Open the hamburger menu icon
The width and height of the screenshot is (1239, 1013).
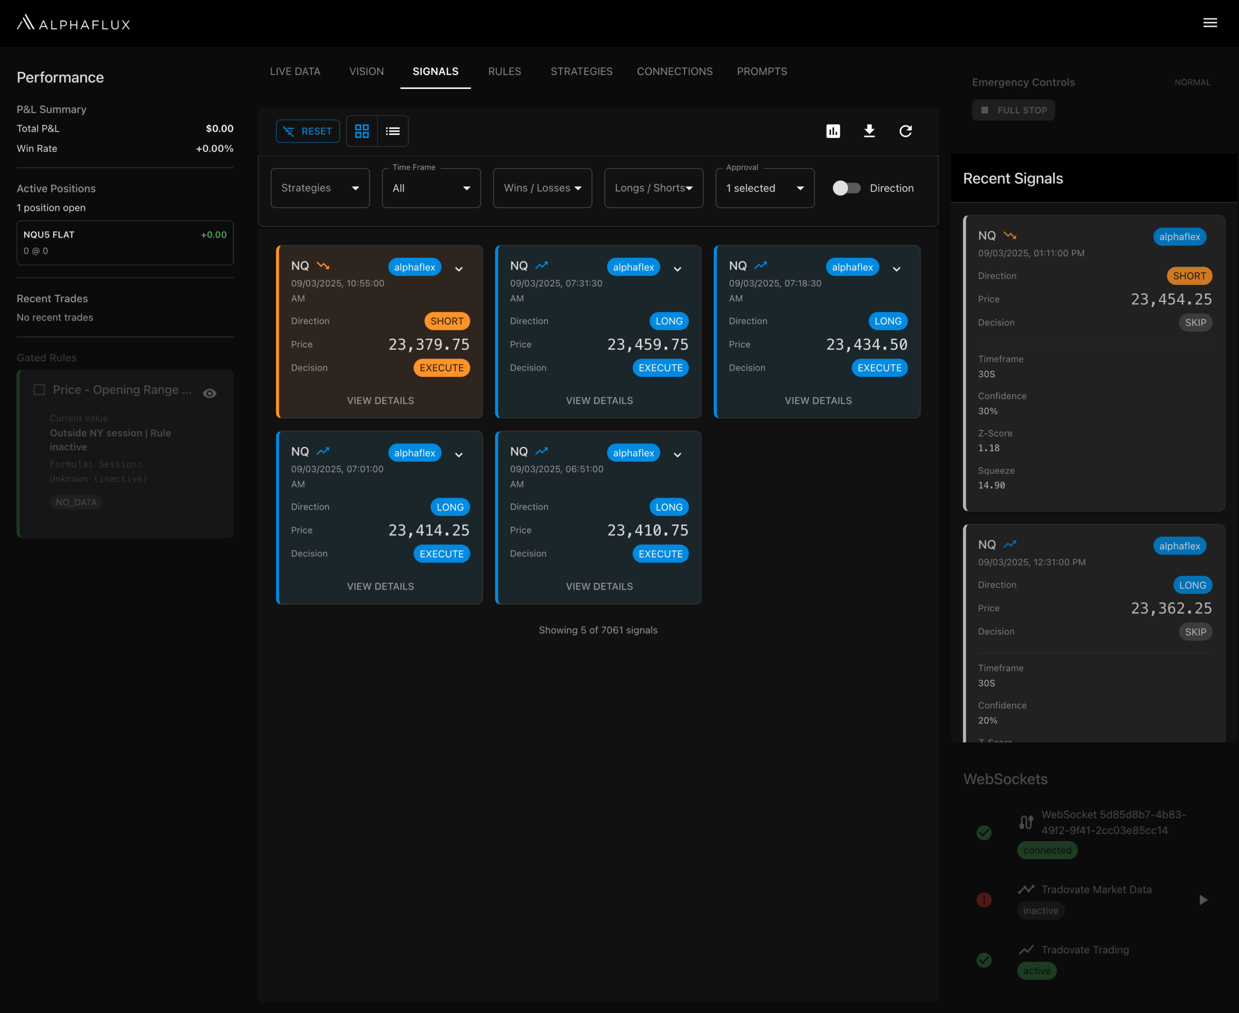[1210, 23]
